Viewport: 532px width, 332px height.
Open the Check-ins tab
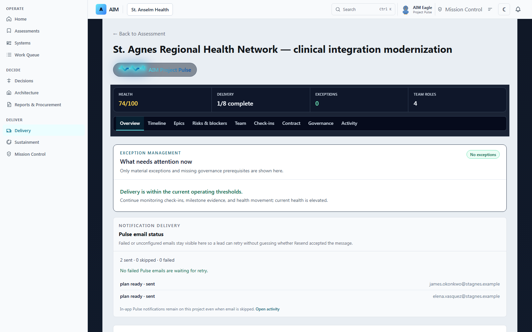[264, 123]
